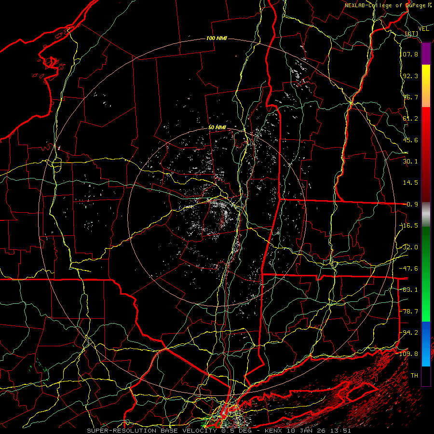Click the Super-Resolution Base Velocity caption

coord(218,431)
